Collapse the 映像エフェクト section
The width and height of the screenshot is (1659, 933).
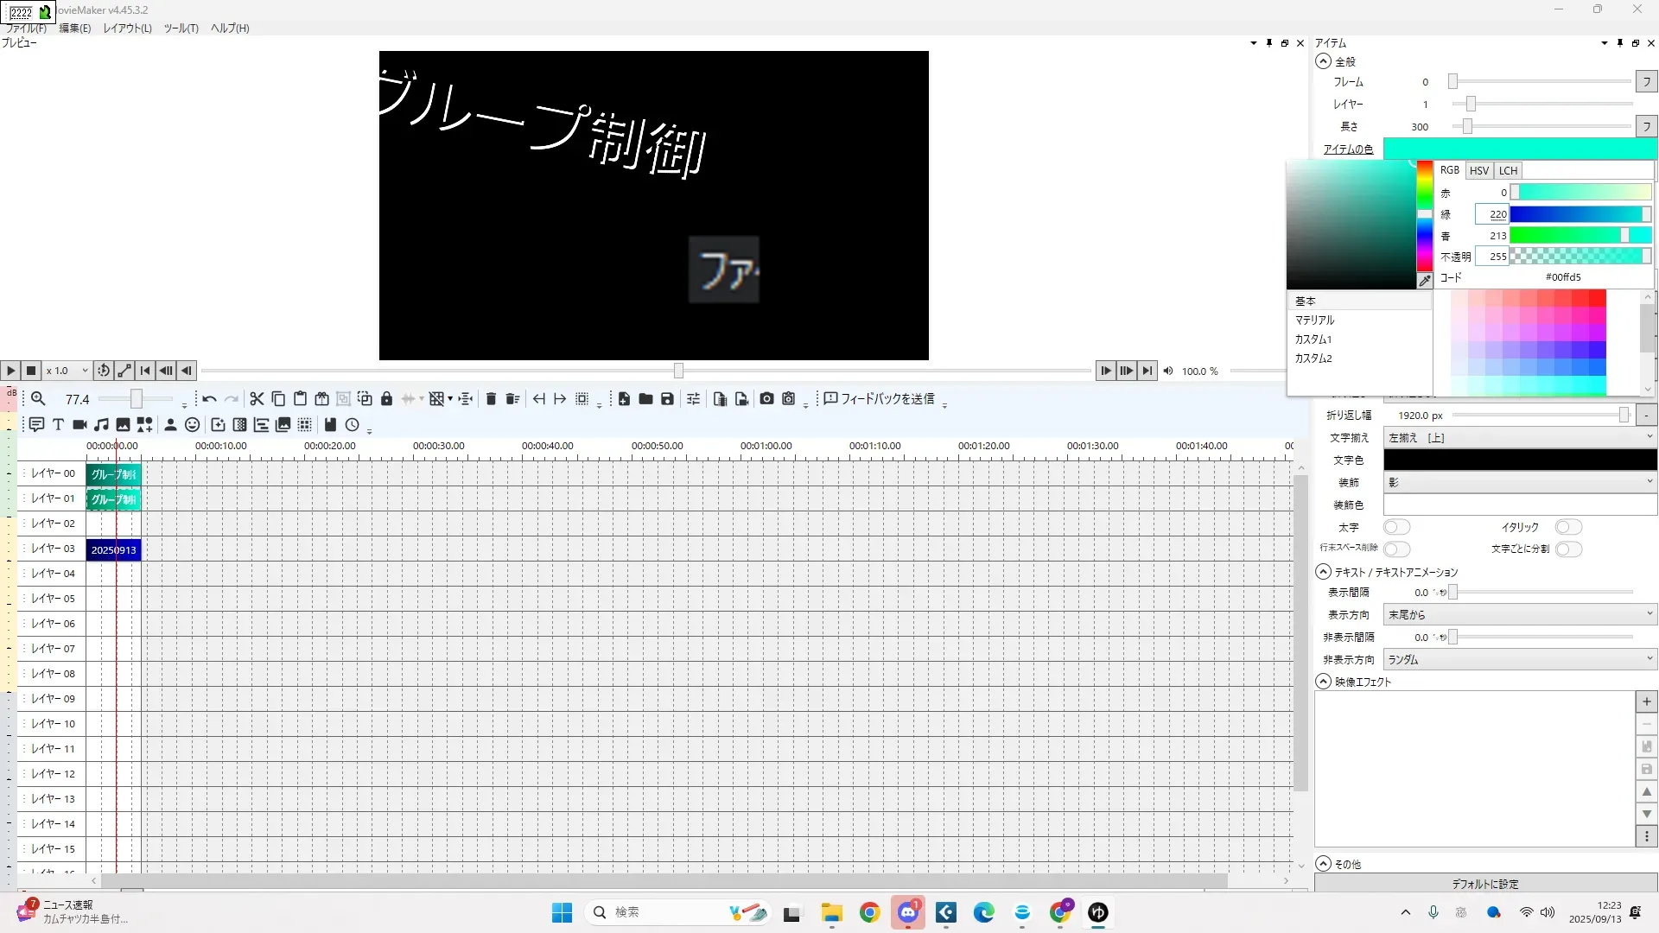1323,682
